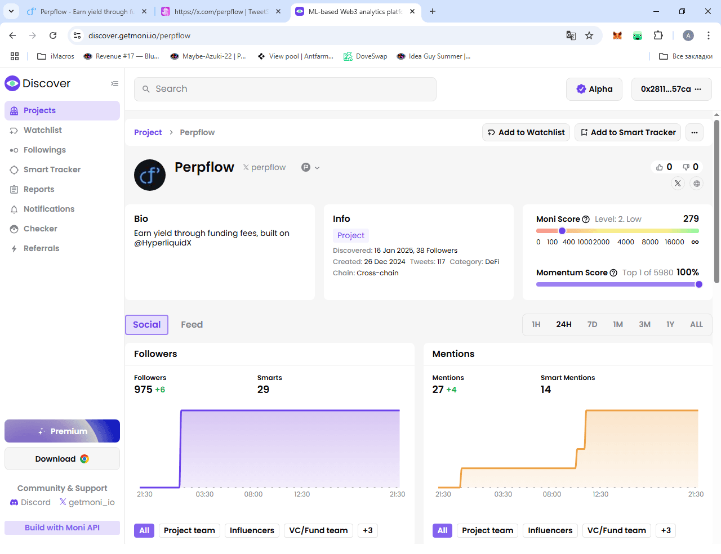Screen dimensions: 721x554
Task: Switch to the Social tab
Action: (x=146, y=325)
